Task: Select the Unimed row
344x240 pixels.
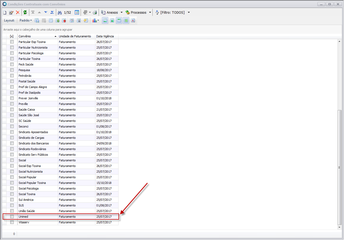Action: point(60,217)
